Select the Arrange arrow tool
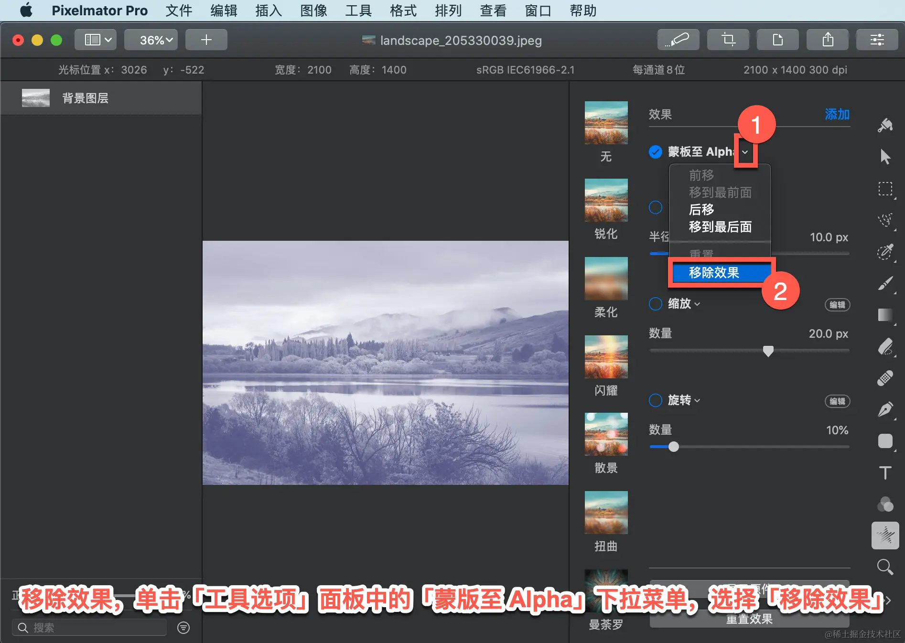905x643 pixels. coord(885,157)
